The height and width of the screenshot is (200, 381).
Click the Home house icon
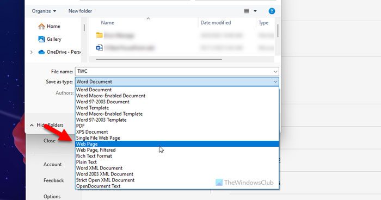pyautogui.click(x=41, y=26)
